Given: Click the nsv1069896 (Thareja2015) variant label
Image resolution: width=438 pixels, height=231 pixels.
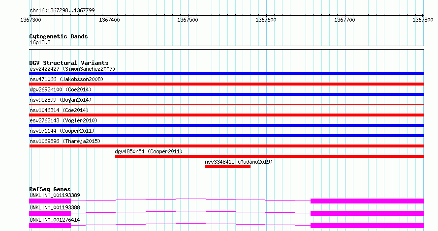Looking at the screenshot, I should coord(65,141).
